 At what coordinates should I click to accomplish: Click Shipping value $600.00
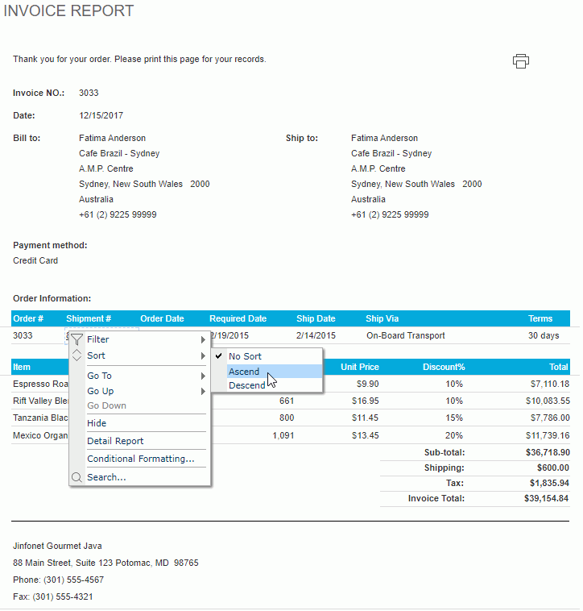[x=553, y=468]
